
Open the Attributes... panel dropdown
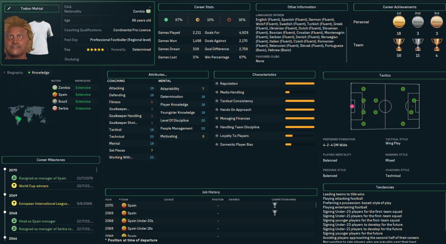[158, 75]
